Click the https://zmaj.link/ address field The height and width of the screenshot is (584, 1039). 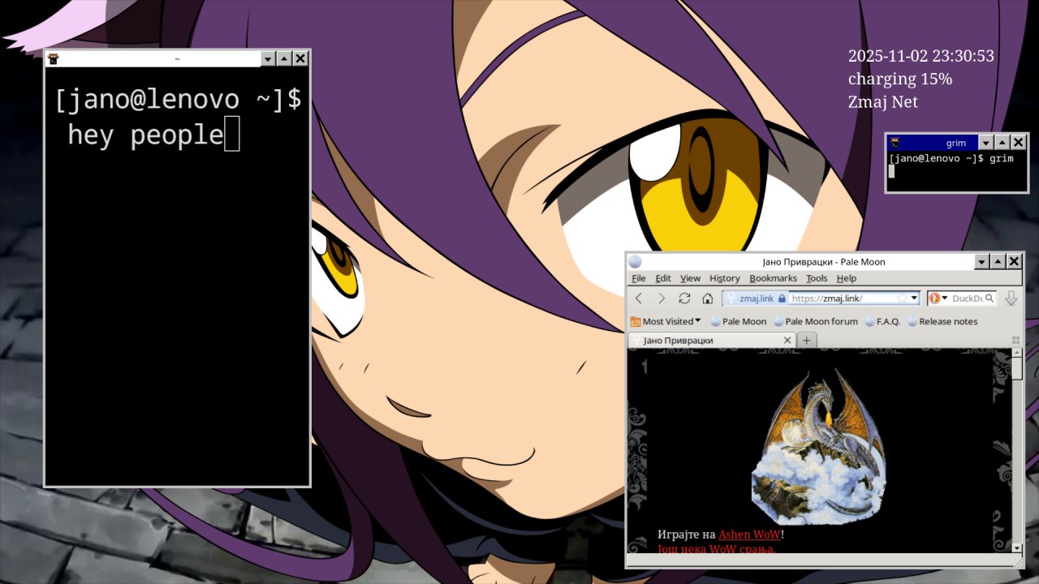[842, 298]
